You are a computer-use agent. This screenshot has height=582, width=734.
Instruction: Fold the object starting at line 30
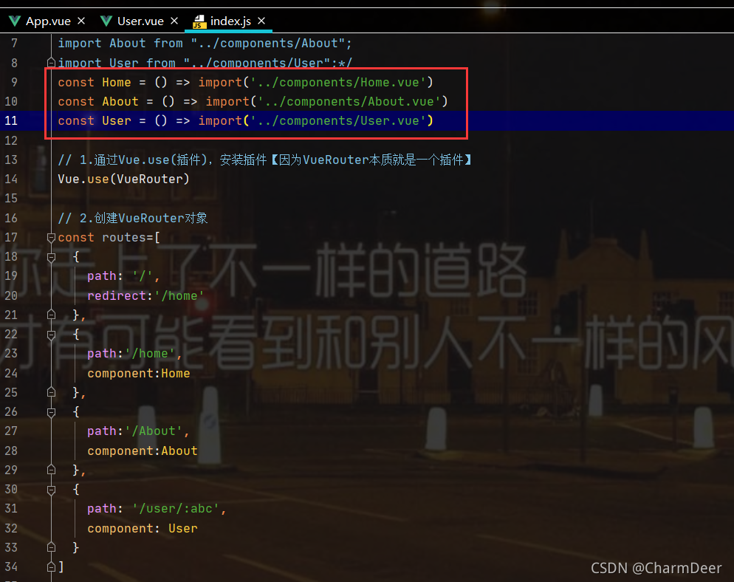(x=51, y=490)
